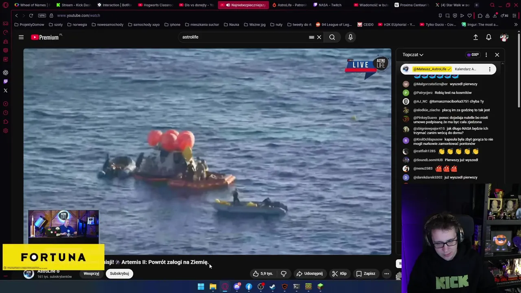Open the CEIDG bookmark
The image size is (521, 293).
366,24
